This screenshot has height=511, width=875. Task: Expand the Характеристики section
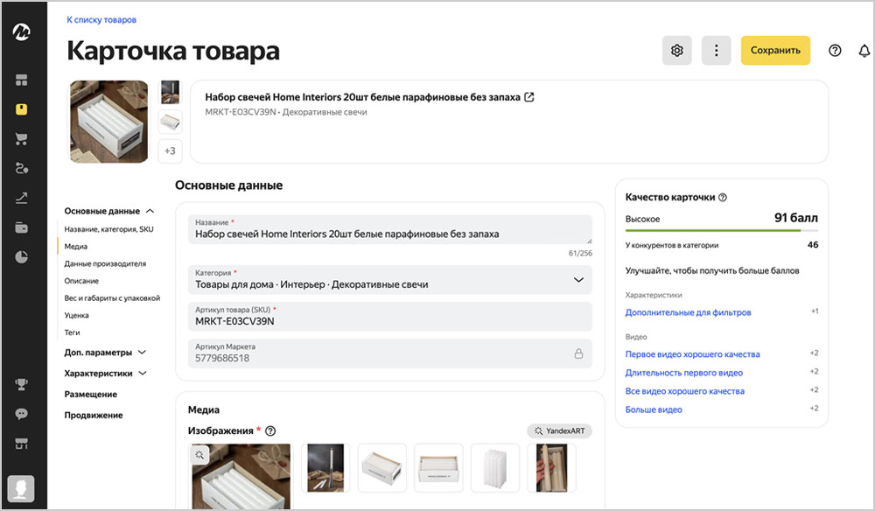tap(142, 374)
